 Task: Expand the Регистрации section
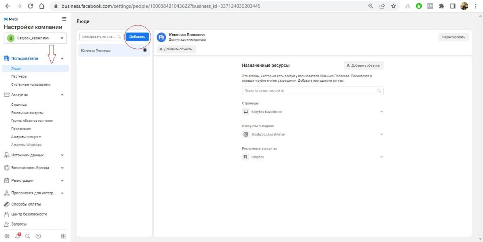[x=62, y=181]
